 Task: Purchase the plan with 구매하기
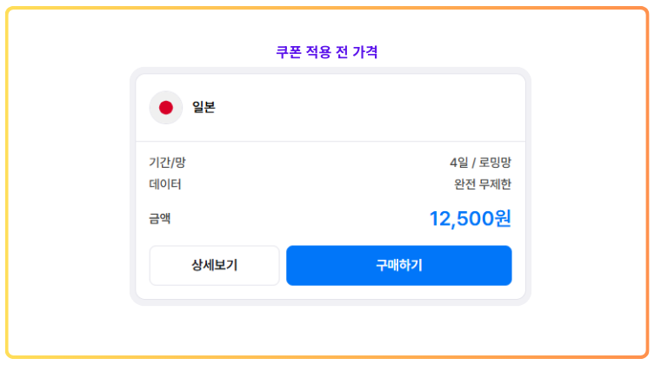pos(399,265)
